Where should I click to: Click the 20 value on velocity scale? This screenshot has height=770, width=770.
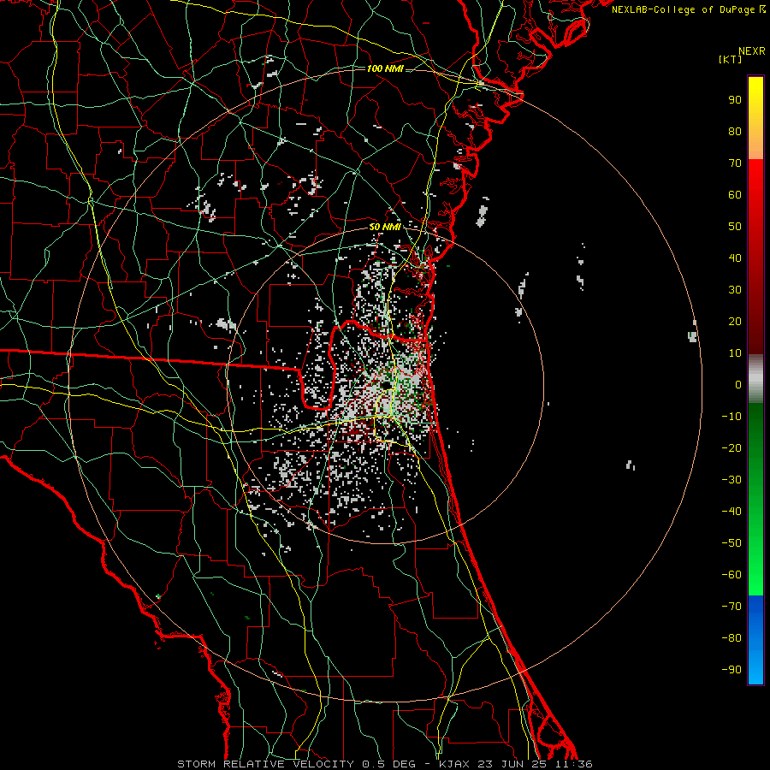(x=735, y=321)
